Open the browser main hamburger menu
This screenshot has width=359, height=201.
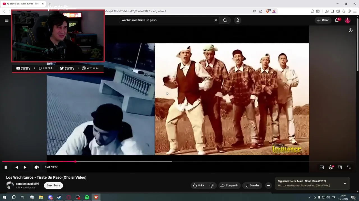tap(355, 11)
